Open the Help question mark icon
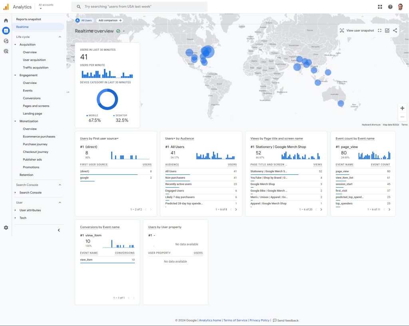Image resolution: width=409 pixels, height=326 pixels. (x=390, y=7)
